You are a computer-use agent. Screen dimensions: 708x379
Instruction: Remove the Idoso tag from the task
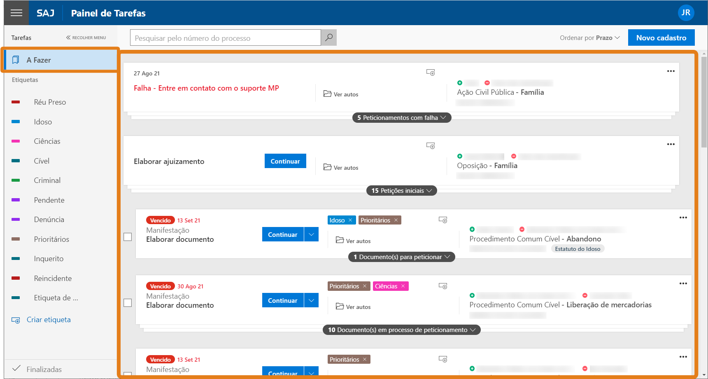click(350, 220)
